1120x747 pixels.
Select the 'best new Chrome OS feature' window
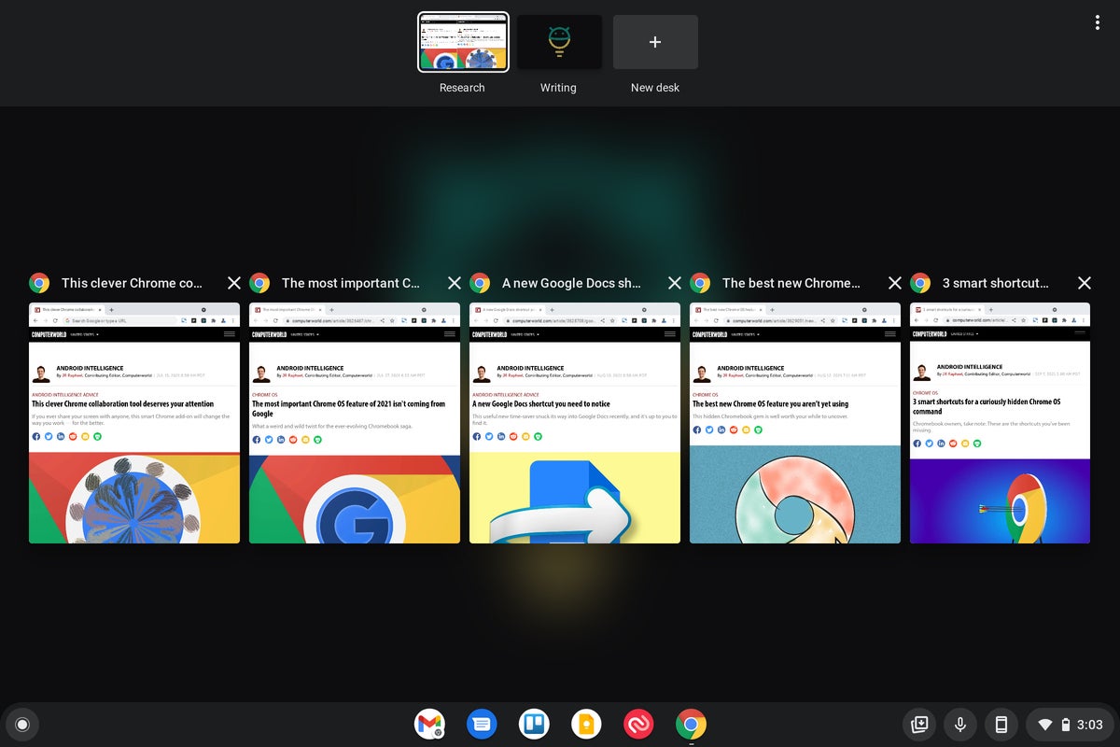coord(795,423)
